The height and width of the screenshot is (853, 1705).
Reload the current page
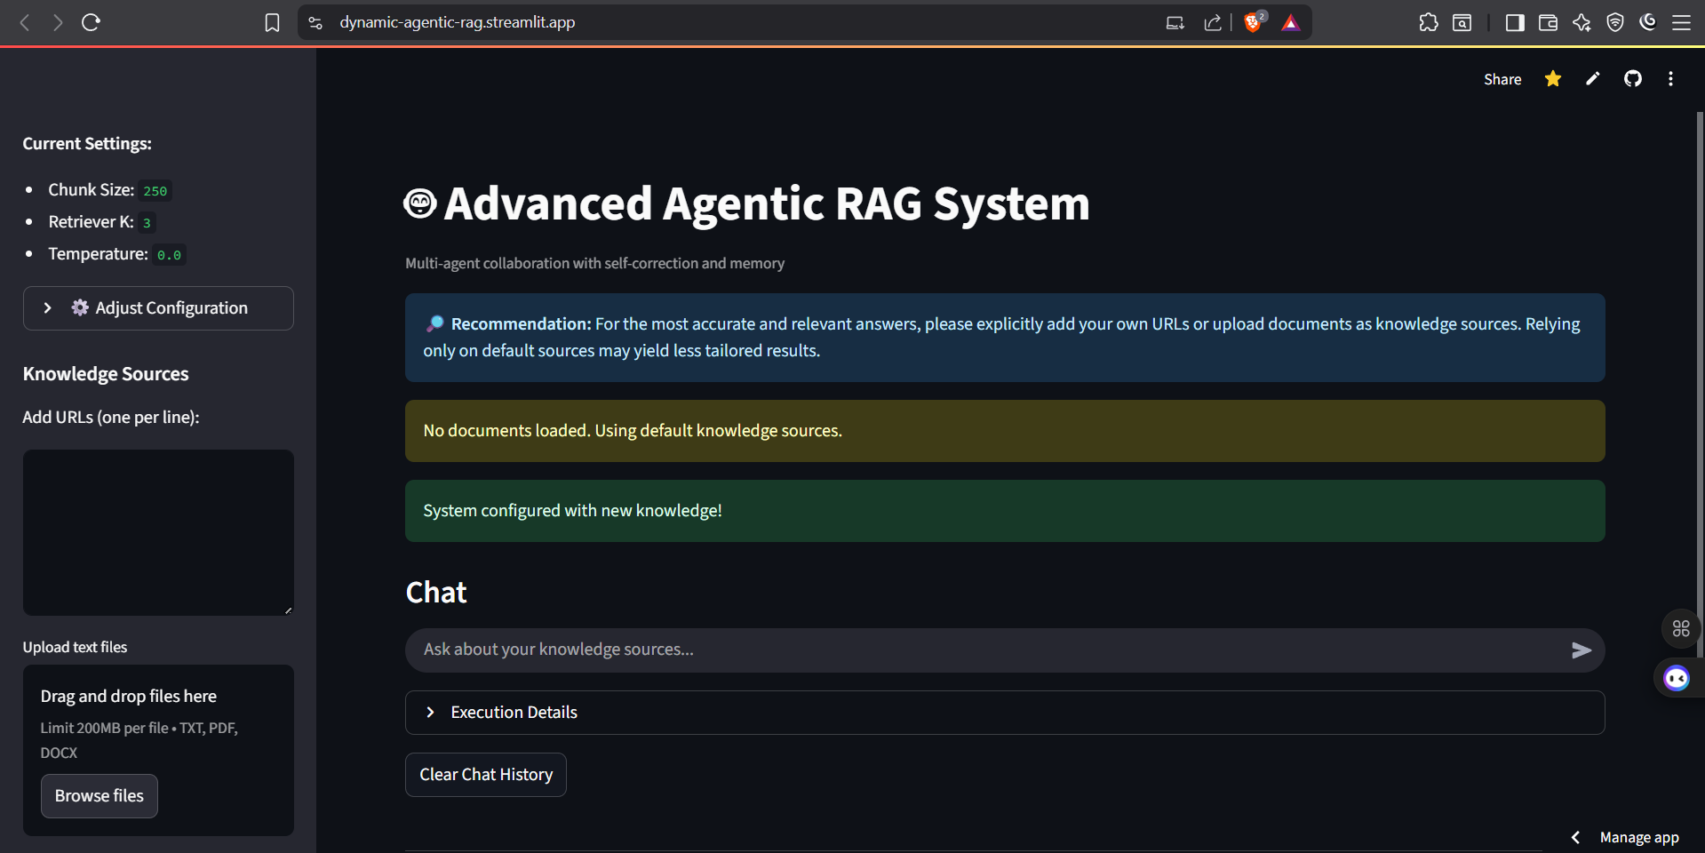click(91, 22)
